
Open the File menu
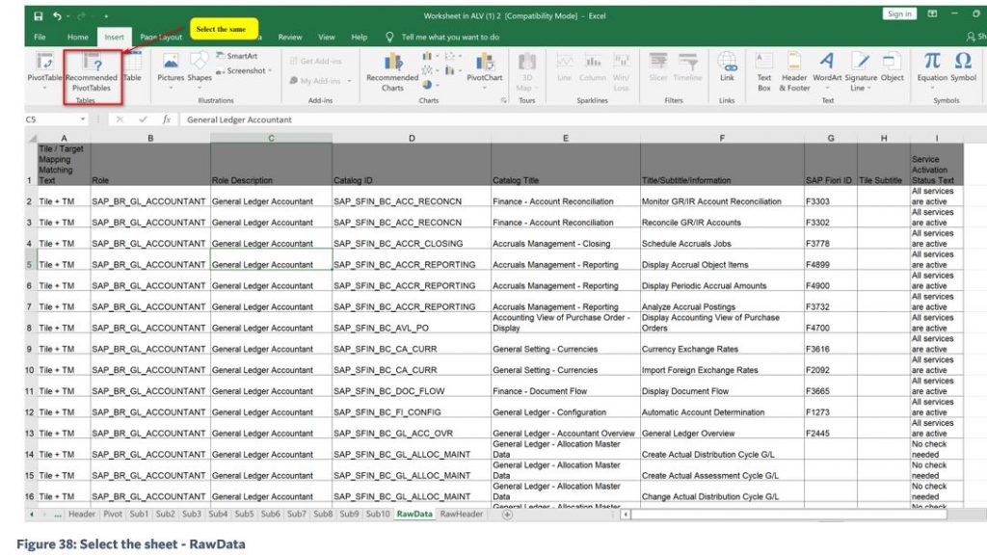40,38
